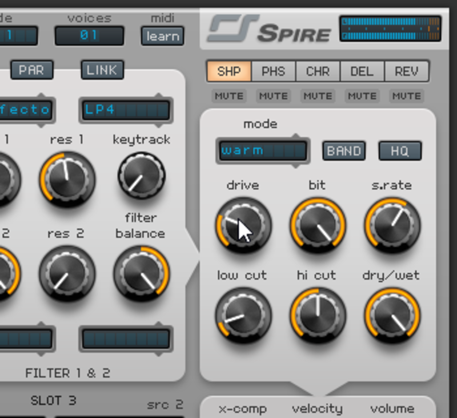
Task: Mute the DEL delay effect
Action: 362,96
